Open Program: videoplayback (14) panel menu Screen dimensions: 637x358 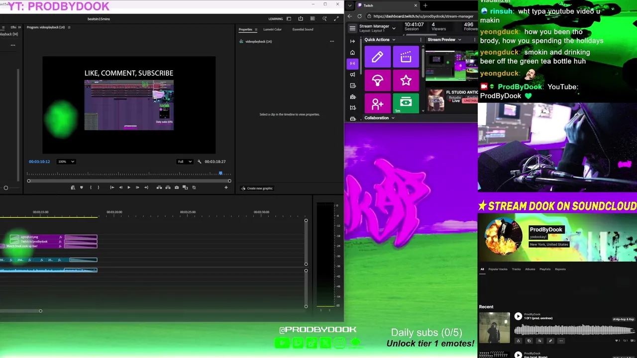tap(69, 27)
